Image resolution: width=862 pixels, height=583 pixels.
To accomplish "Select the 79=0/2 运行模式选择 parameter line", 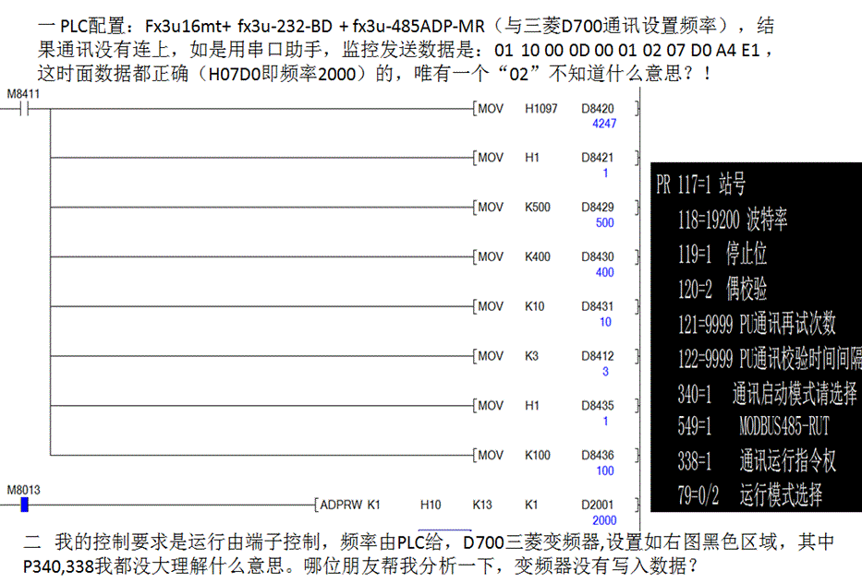I will coord(750,494).
